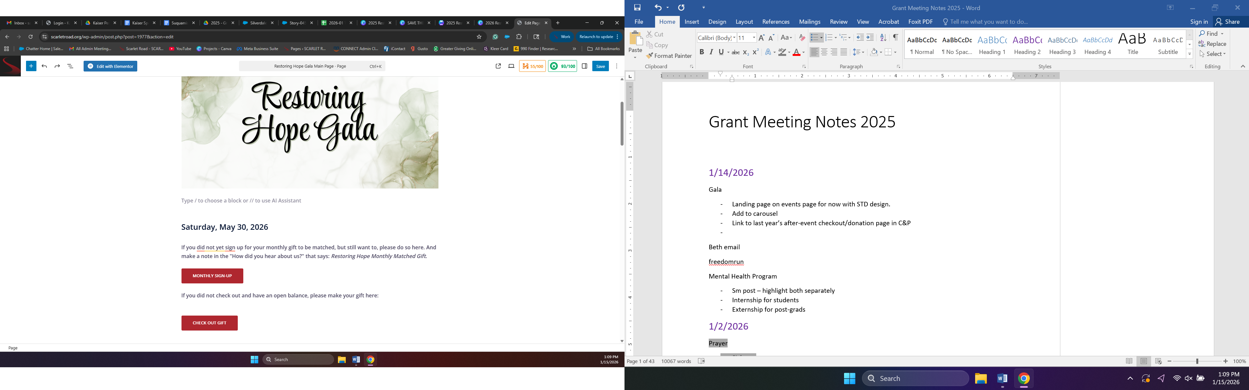Viewport: 1249px width, 390px height.
Task: Click the blue block inserter plus button
Action: click(31, 66)
